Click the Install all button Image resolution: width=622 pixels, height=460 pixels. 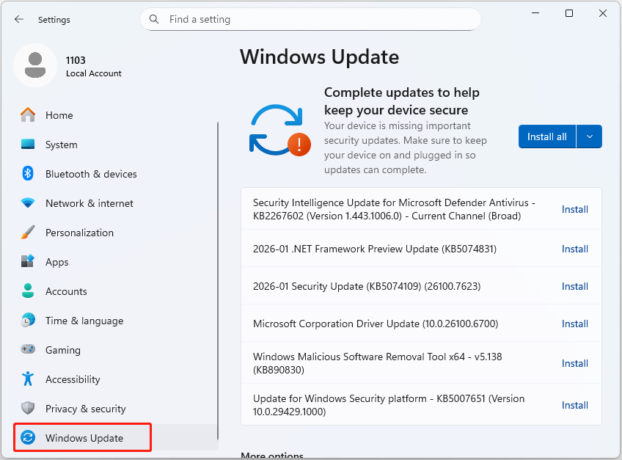click(x=546, y=136)
